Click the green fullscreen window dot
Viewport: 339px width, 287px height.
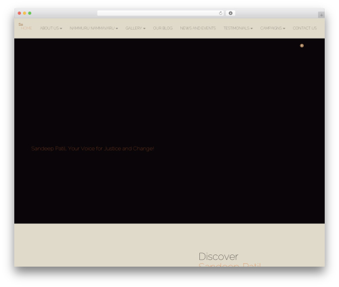click(30, 14)
